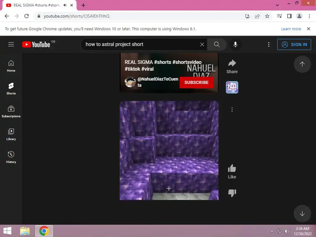Open volume control in system tray
This screenshot has width=316, height=237.
(287, 231)
